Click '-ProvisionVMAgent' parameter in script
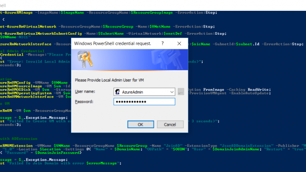Screen dimensions: 306x172 [208, 93]
